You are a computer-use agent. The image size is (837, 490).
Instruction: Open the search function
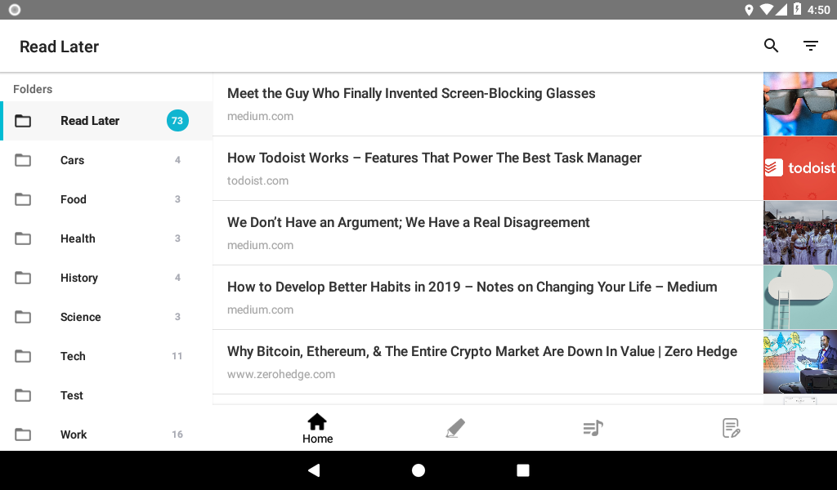click(771, 46)
